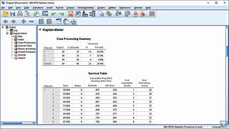Open the Analyze menu
Screen dimensions: 229x129
[x=70, y=8]
